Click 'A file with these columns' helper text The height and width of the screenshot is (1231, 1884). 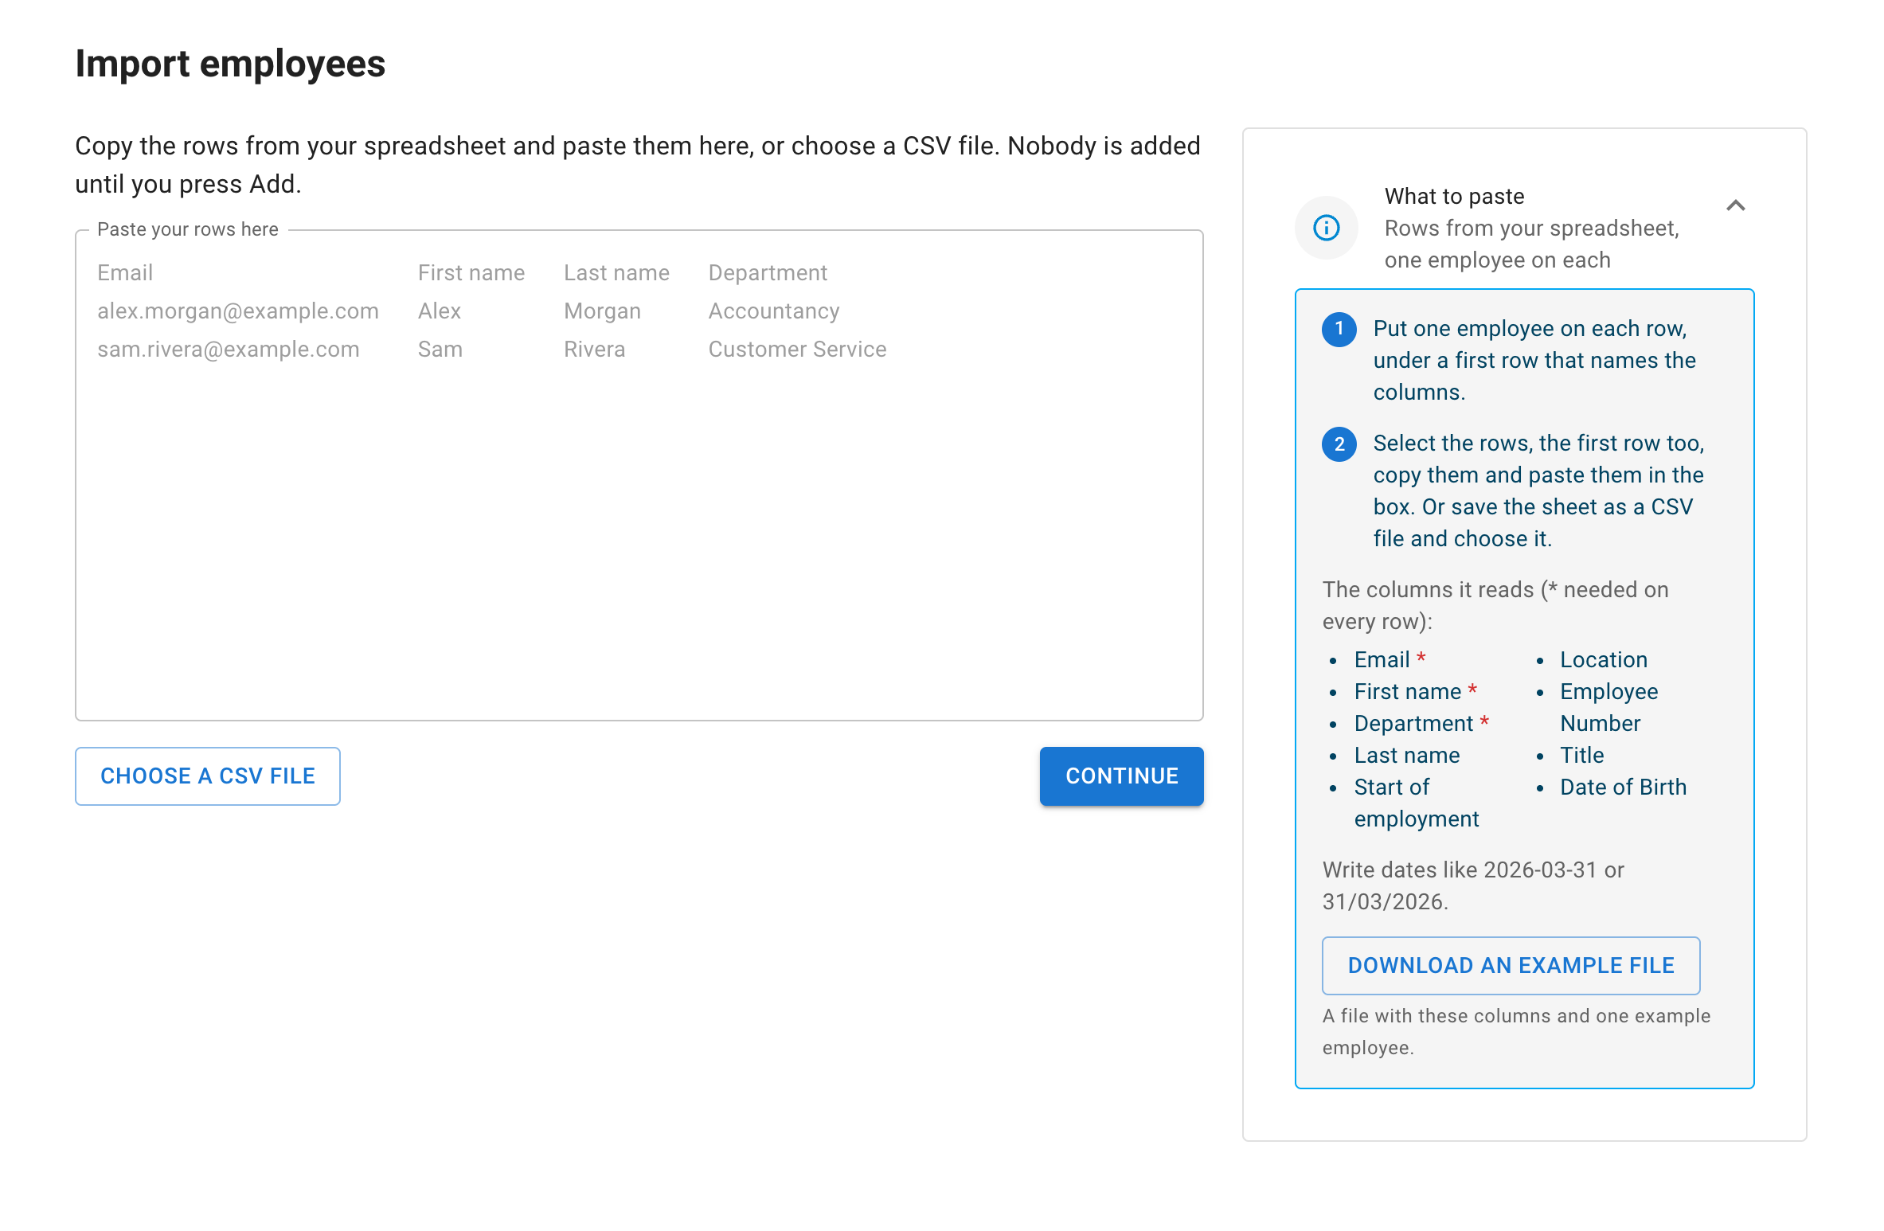(x=1517, y=1031)
